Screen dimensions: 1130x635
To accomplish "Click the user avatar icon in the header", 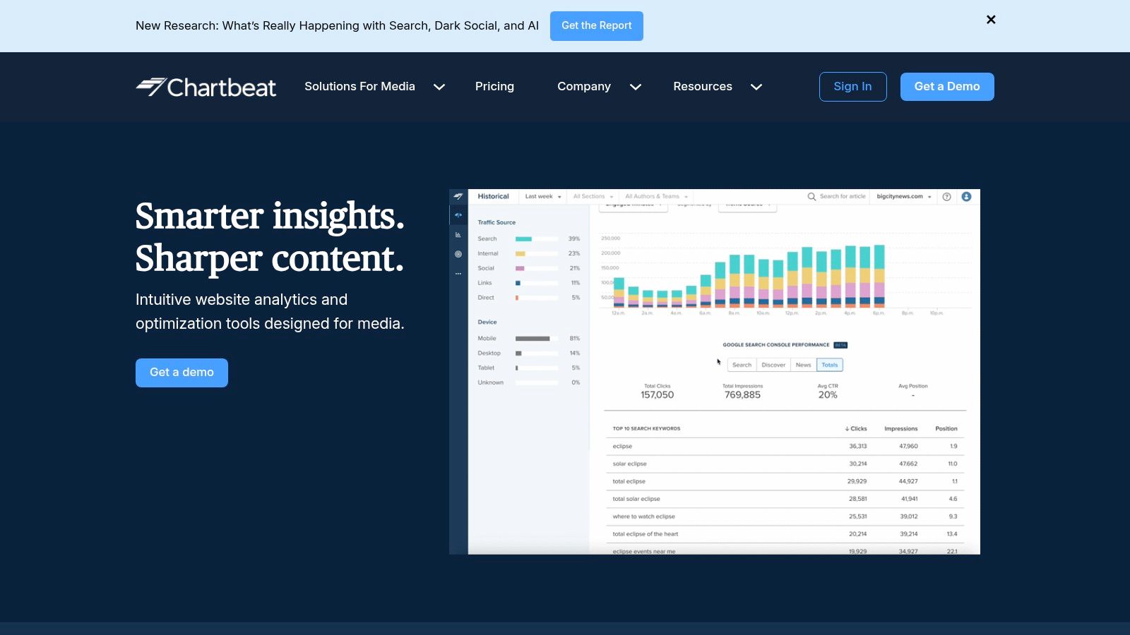I will coord(968,197).
